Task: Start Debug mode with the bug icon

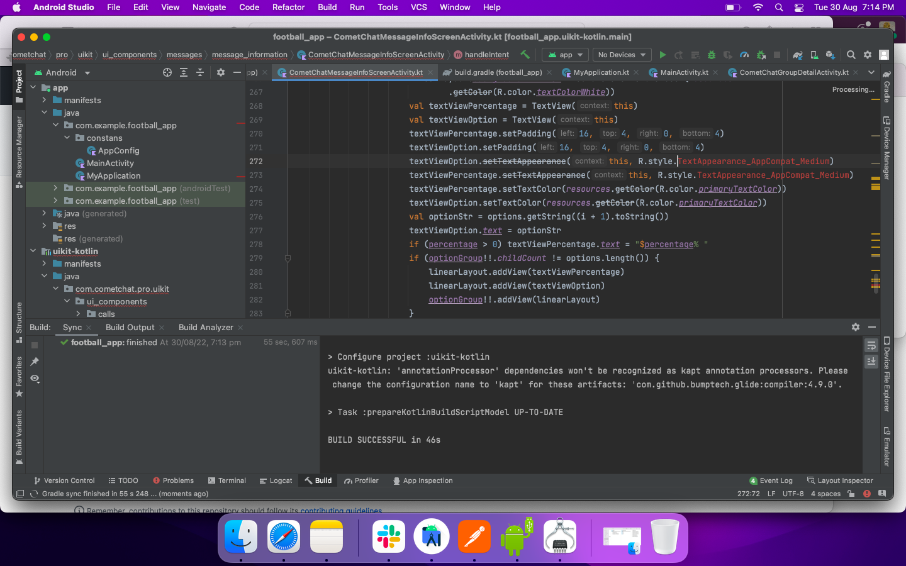Action: (712, 55)
